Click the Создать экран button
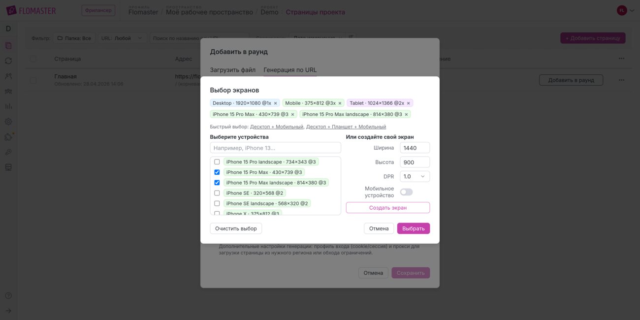This screenshot has height=320, width=640. click(x=388, y=208)
